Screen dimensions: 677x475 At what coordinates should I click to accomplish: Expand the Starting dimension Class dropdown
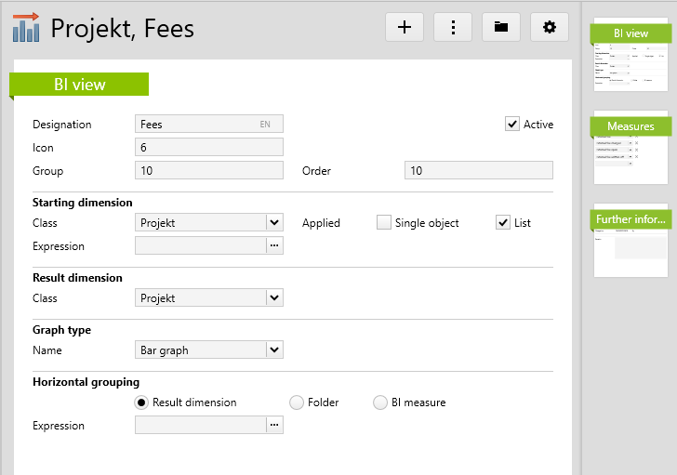point(273,223)
